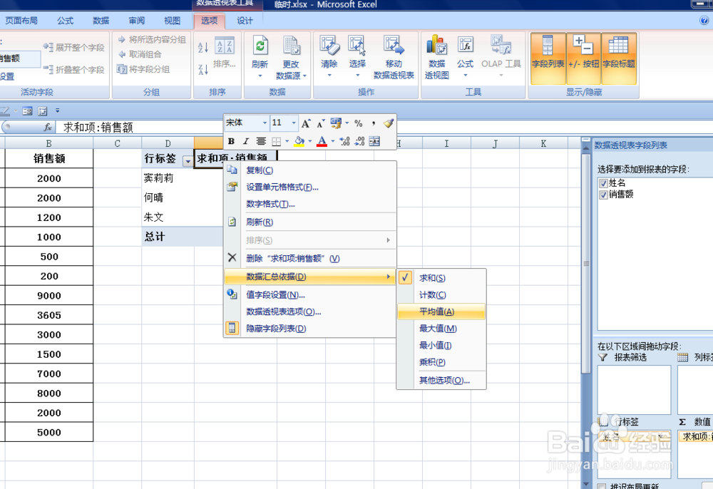Toggle defer layout update (推迟布局更新) checkbox
Viewport: 713px width, 489px height.
pyautogui.click(x=602, y=487)
